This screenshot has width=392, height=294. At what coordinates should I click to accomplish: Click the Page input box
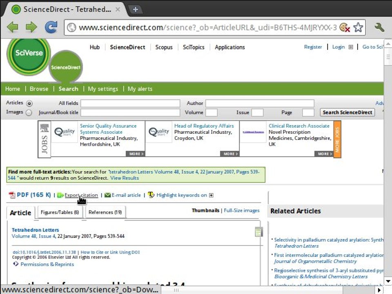tap(308, 113)
